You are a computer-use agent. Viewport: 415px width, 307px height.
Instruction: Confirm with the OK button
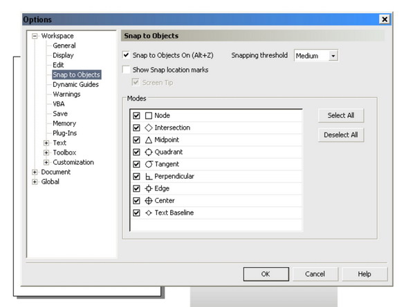[x=266, y=274]
